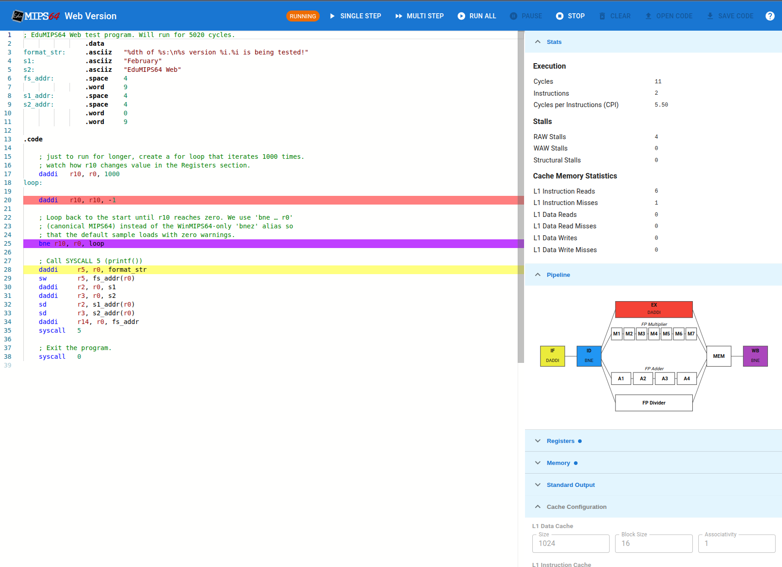Click the yellow 'daddi r5, r0, format_str' line
The image size is (782, 567).
tap(273, 270)
